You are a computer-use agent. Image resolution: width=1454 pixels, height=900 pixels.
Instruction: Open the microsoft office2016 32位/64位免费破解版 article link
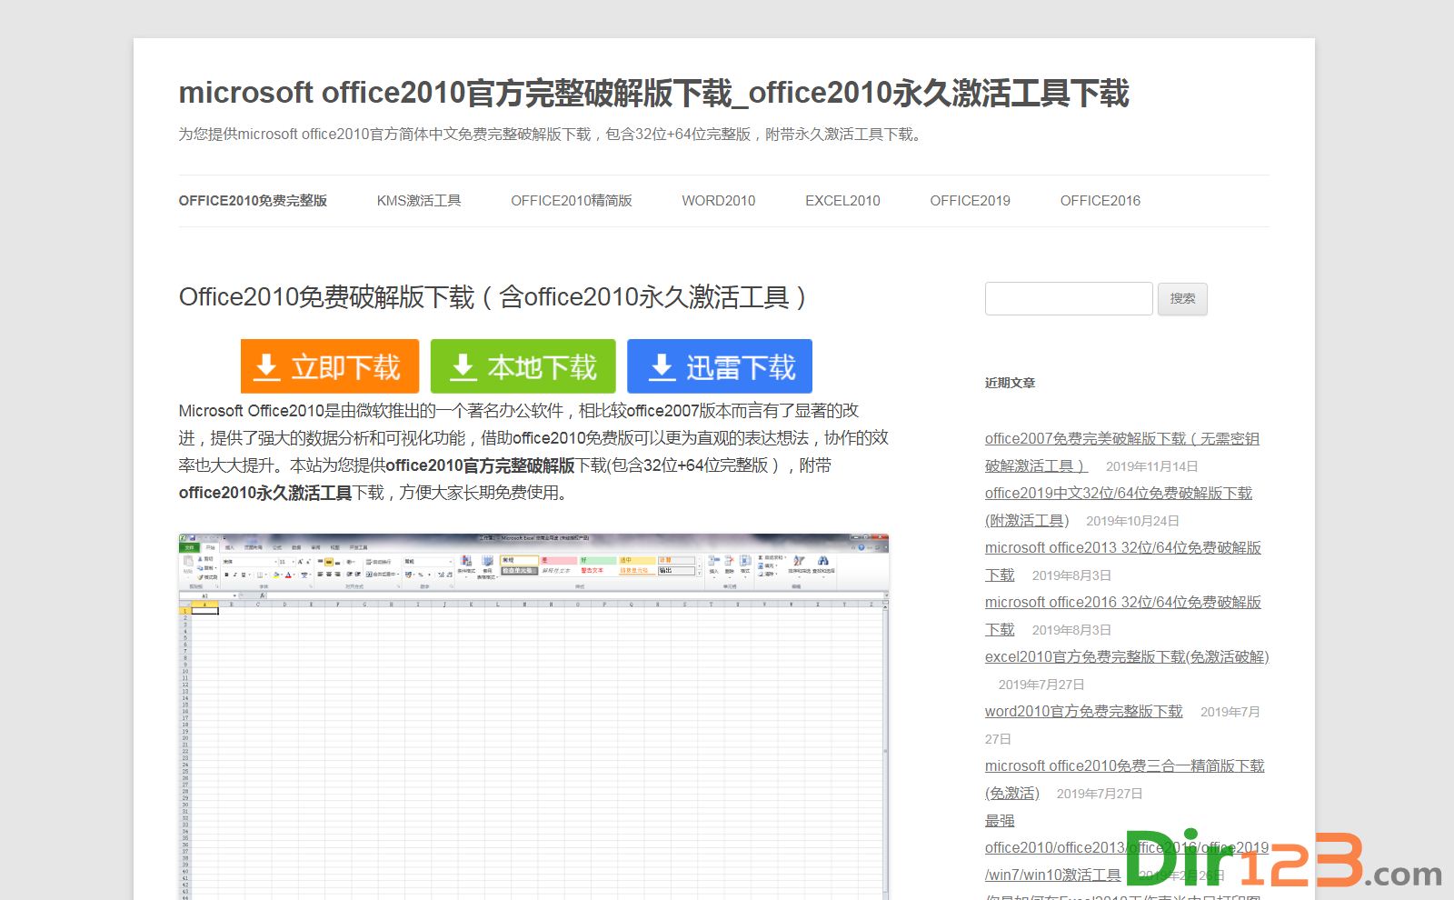tap(1123, 603)
